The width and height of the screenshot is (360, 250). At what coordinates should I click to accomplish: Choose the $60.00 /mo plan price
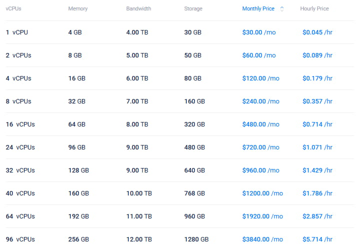pos(258,55)
